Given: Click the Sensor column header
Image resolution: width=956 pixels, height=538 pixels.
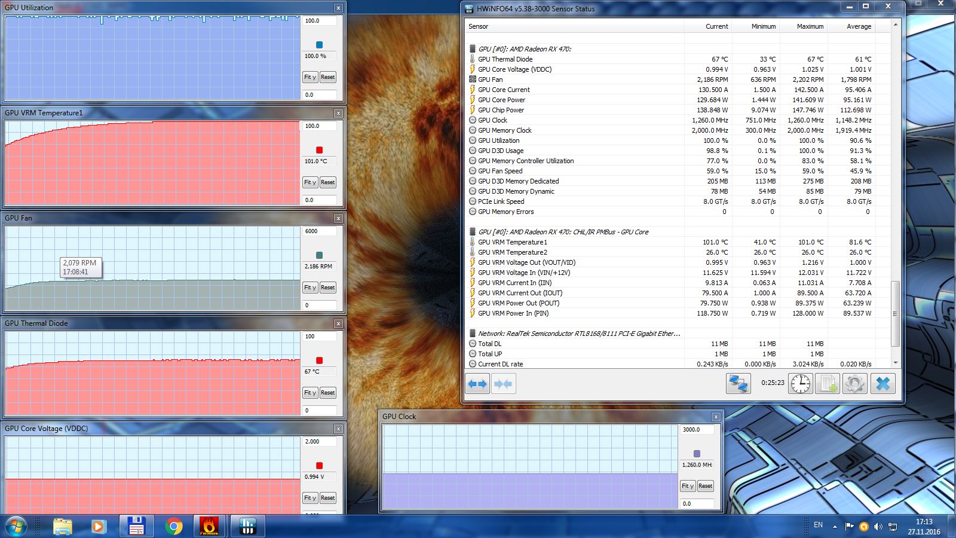Looking at the screenshot, I should 575,26.
